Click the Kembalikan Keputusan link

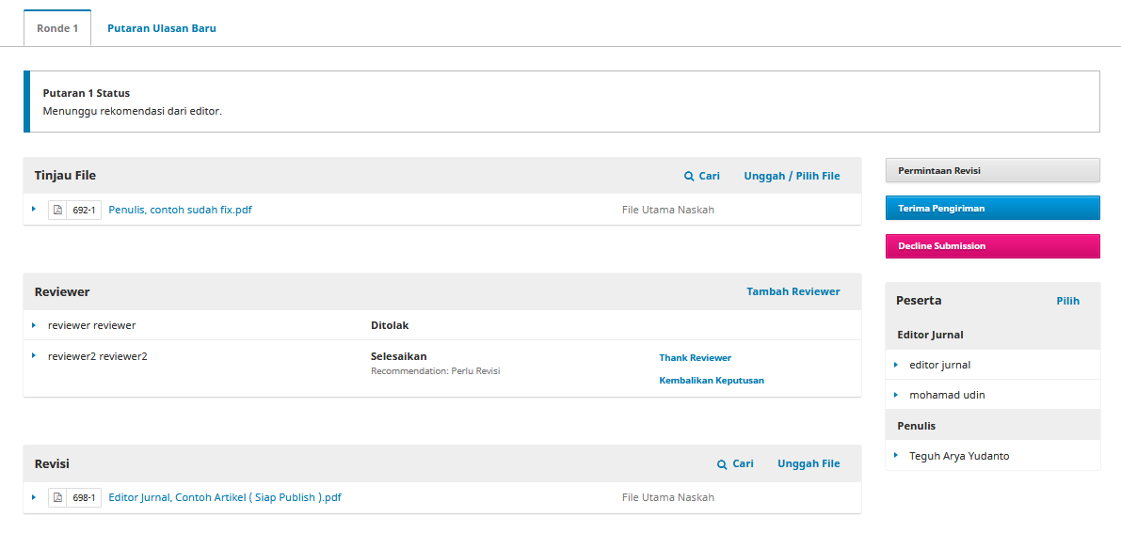[711, 381]
